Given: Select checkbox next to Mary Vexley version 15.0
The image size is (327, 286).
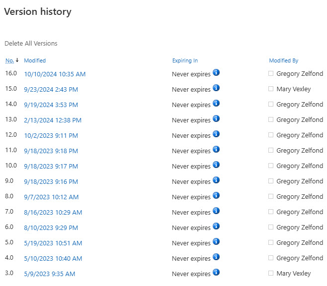Looking at the screenshot, I should coord(271,89).
